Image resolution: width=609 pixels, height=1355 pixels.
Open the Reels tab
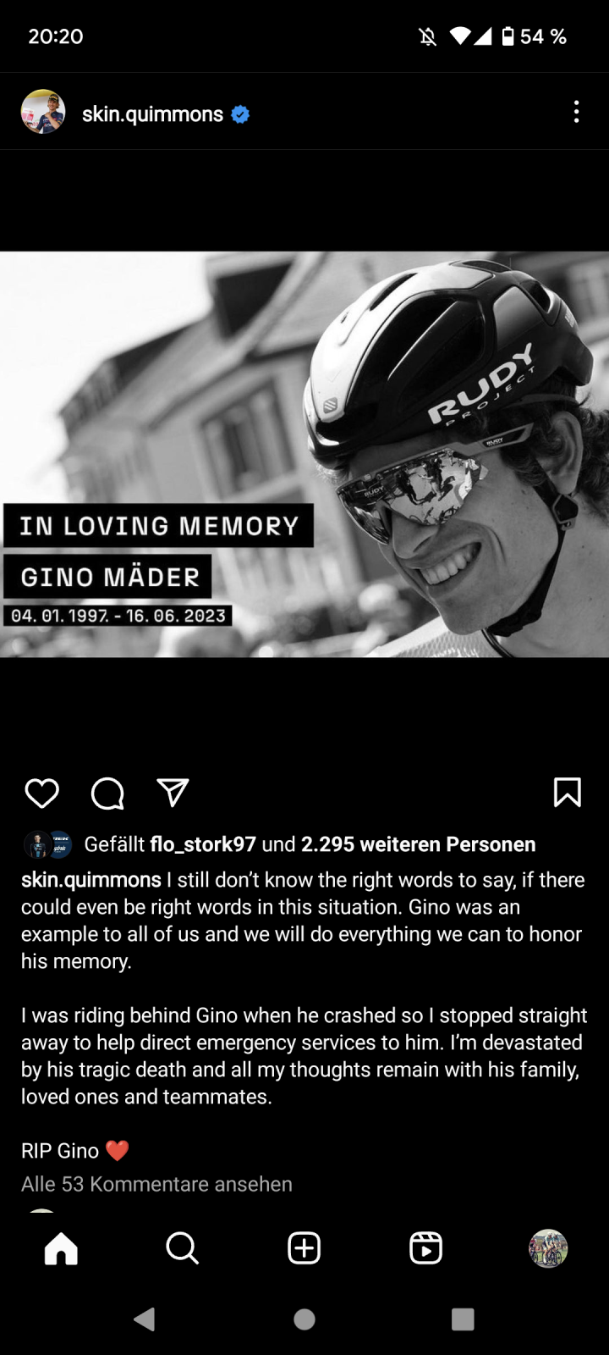pos(425,1248)
